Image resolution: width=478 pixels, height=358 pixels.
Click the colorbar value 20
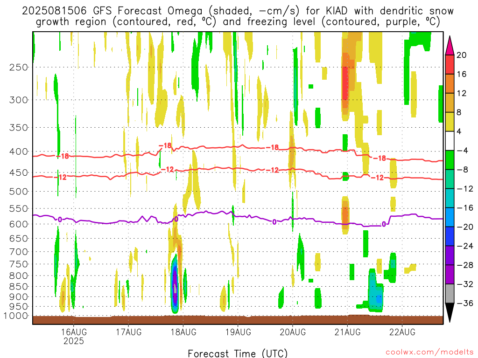pyautogui.click(x=462, y=55)
